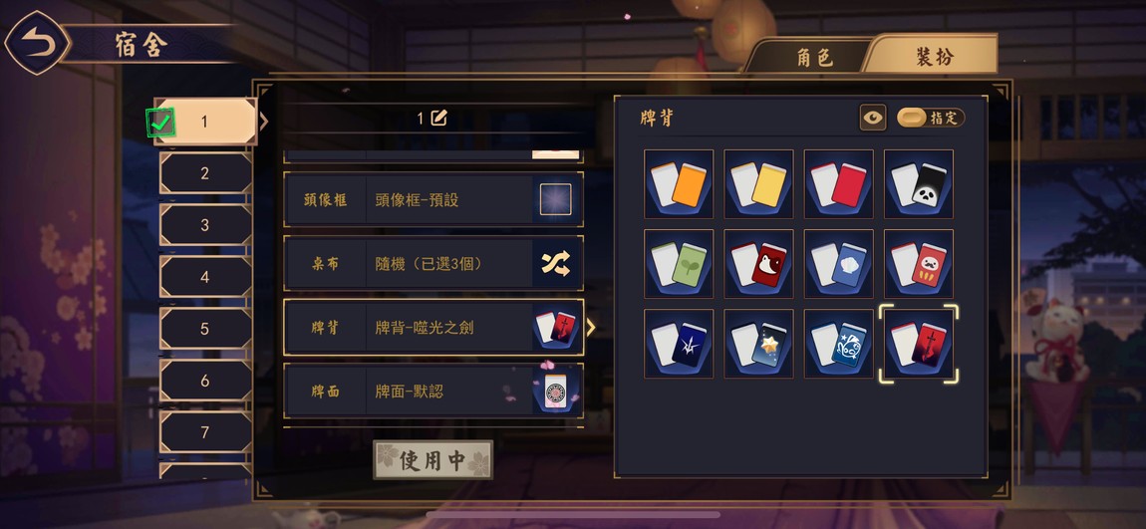Open the 牌面-默認 row
1146x529 pixels.
coord(433,391)
